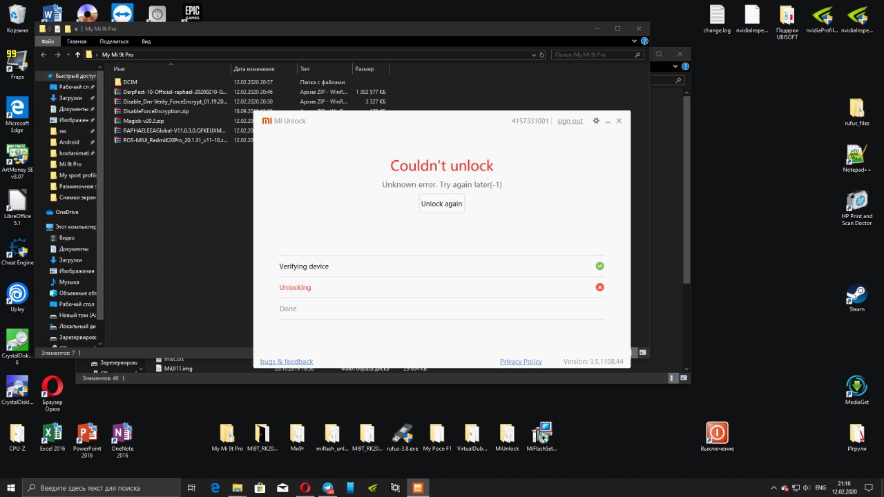Launch Cheat Engine desktop icon
Image resolution: width=884 pixels, height=497 pixels.
coord(17,251)
